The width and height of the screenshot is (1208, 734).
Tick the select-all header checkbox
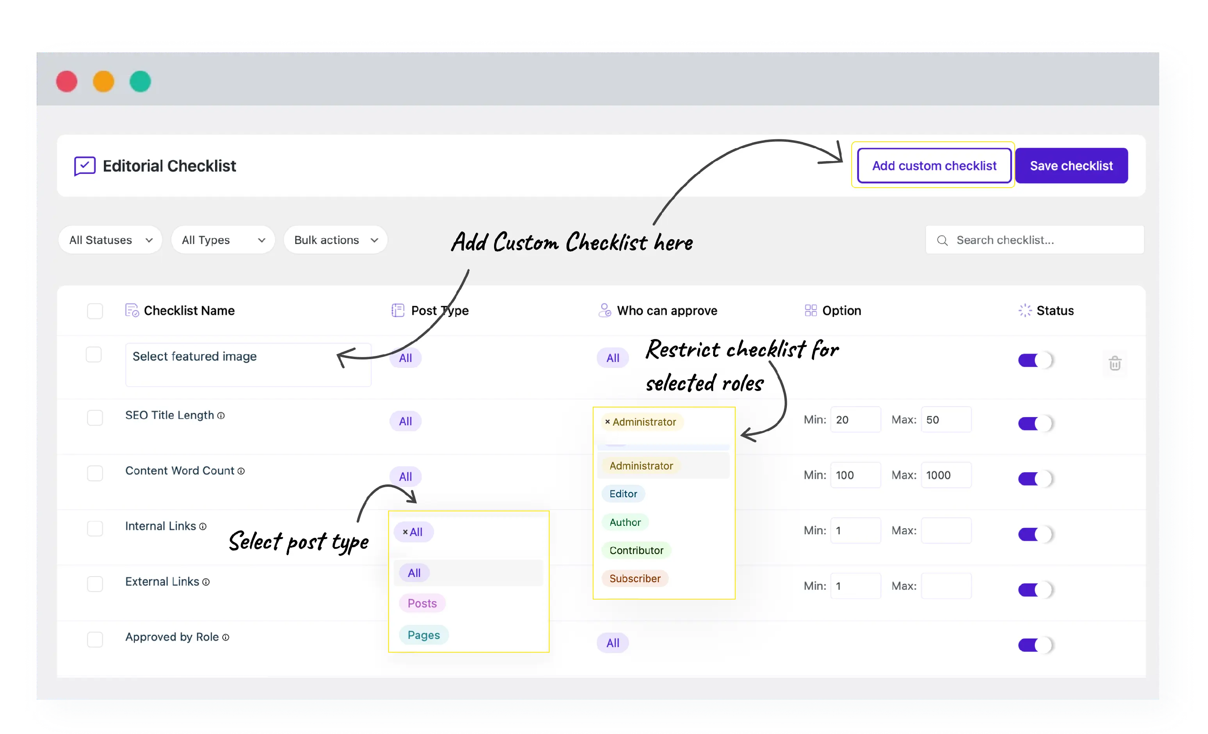tap(95, 311)
